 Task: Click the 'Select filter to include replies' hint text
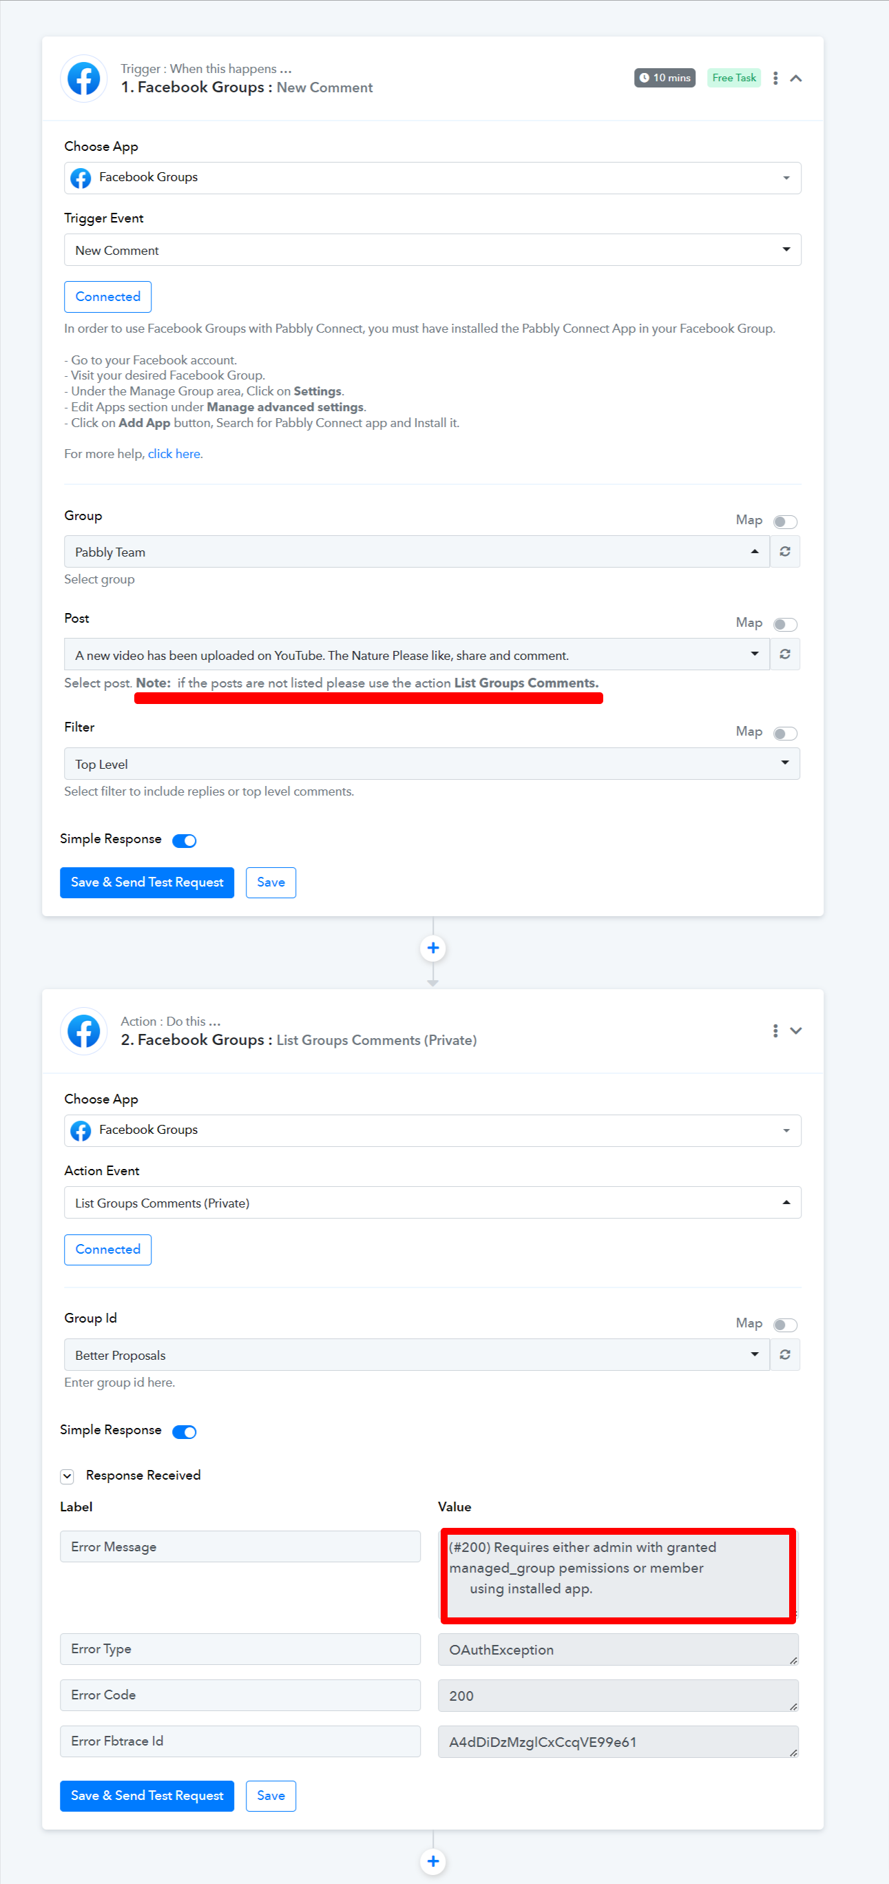point(209,791)
